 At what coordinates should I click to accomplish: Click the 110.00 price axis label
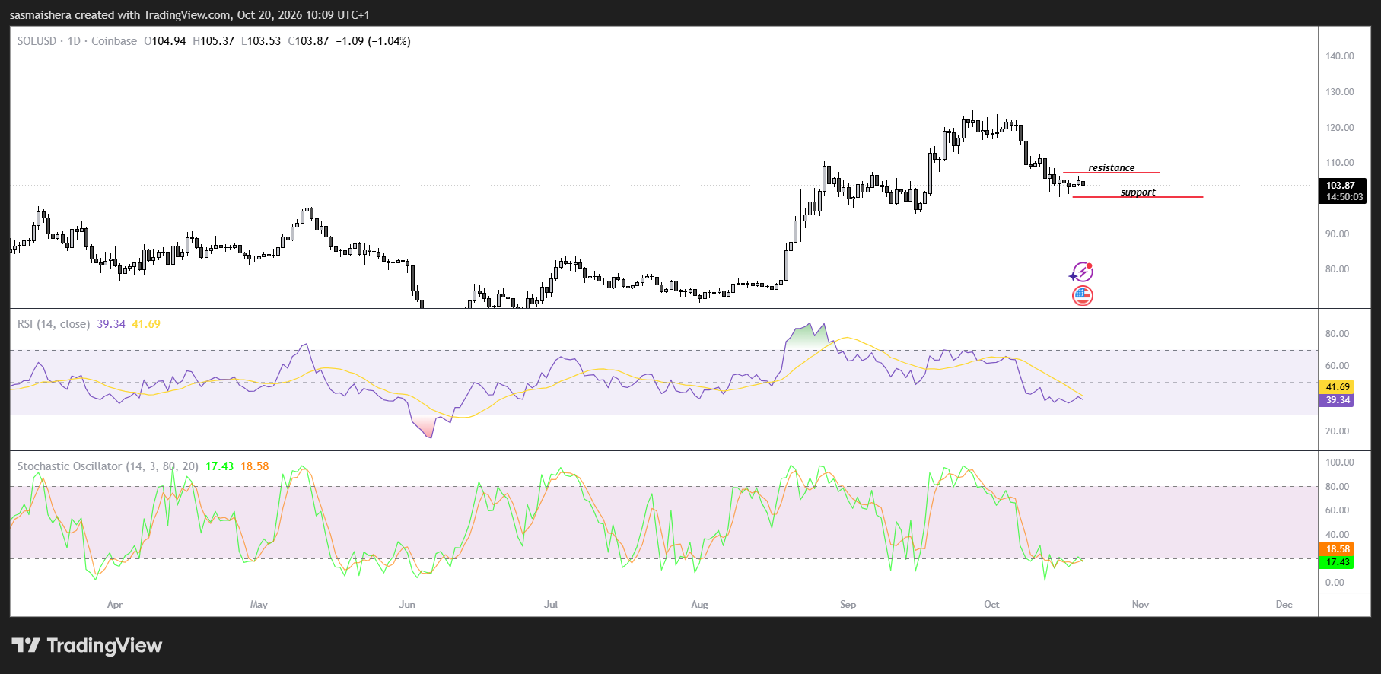pos(1339,163)
